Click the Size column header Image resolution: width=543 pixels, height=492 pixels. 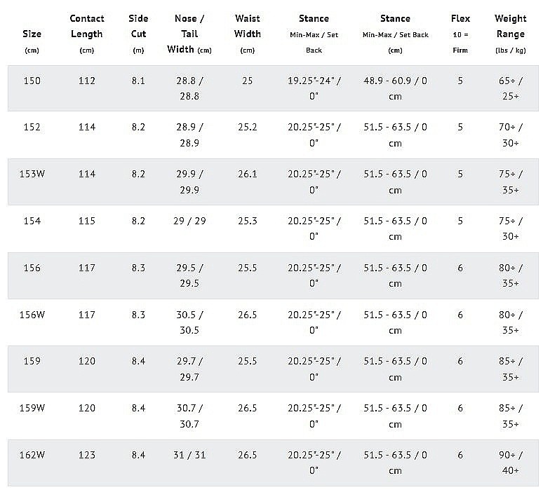(32, 34)
